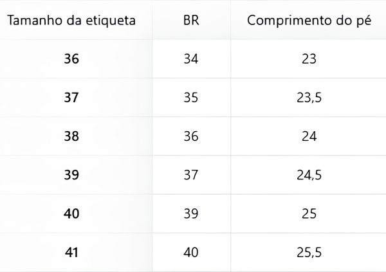Select bold label size 40 cell
This screenshot has width=386, height=272.
(71, 213)
